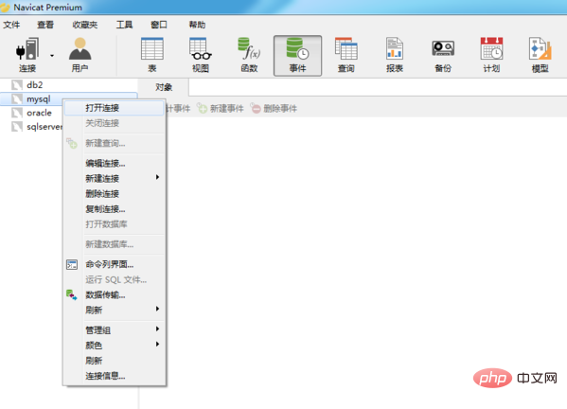
Task: Open the Function f(x) toolbar icon
Action: pos(249,49)
